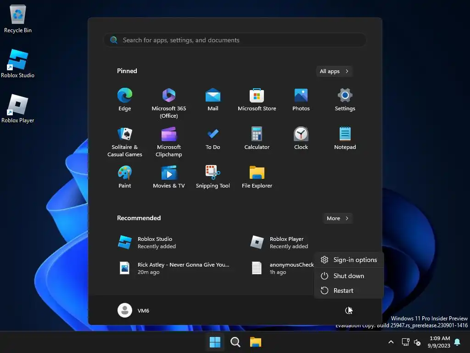Open the notification bell in system tray

pos(458,342)
